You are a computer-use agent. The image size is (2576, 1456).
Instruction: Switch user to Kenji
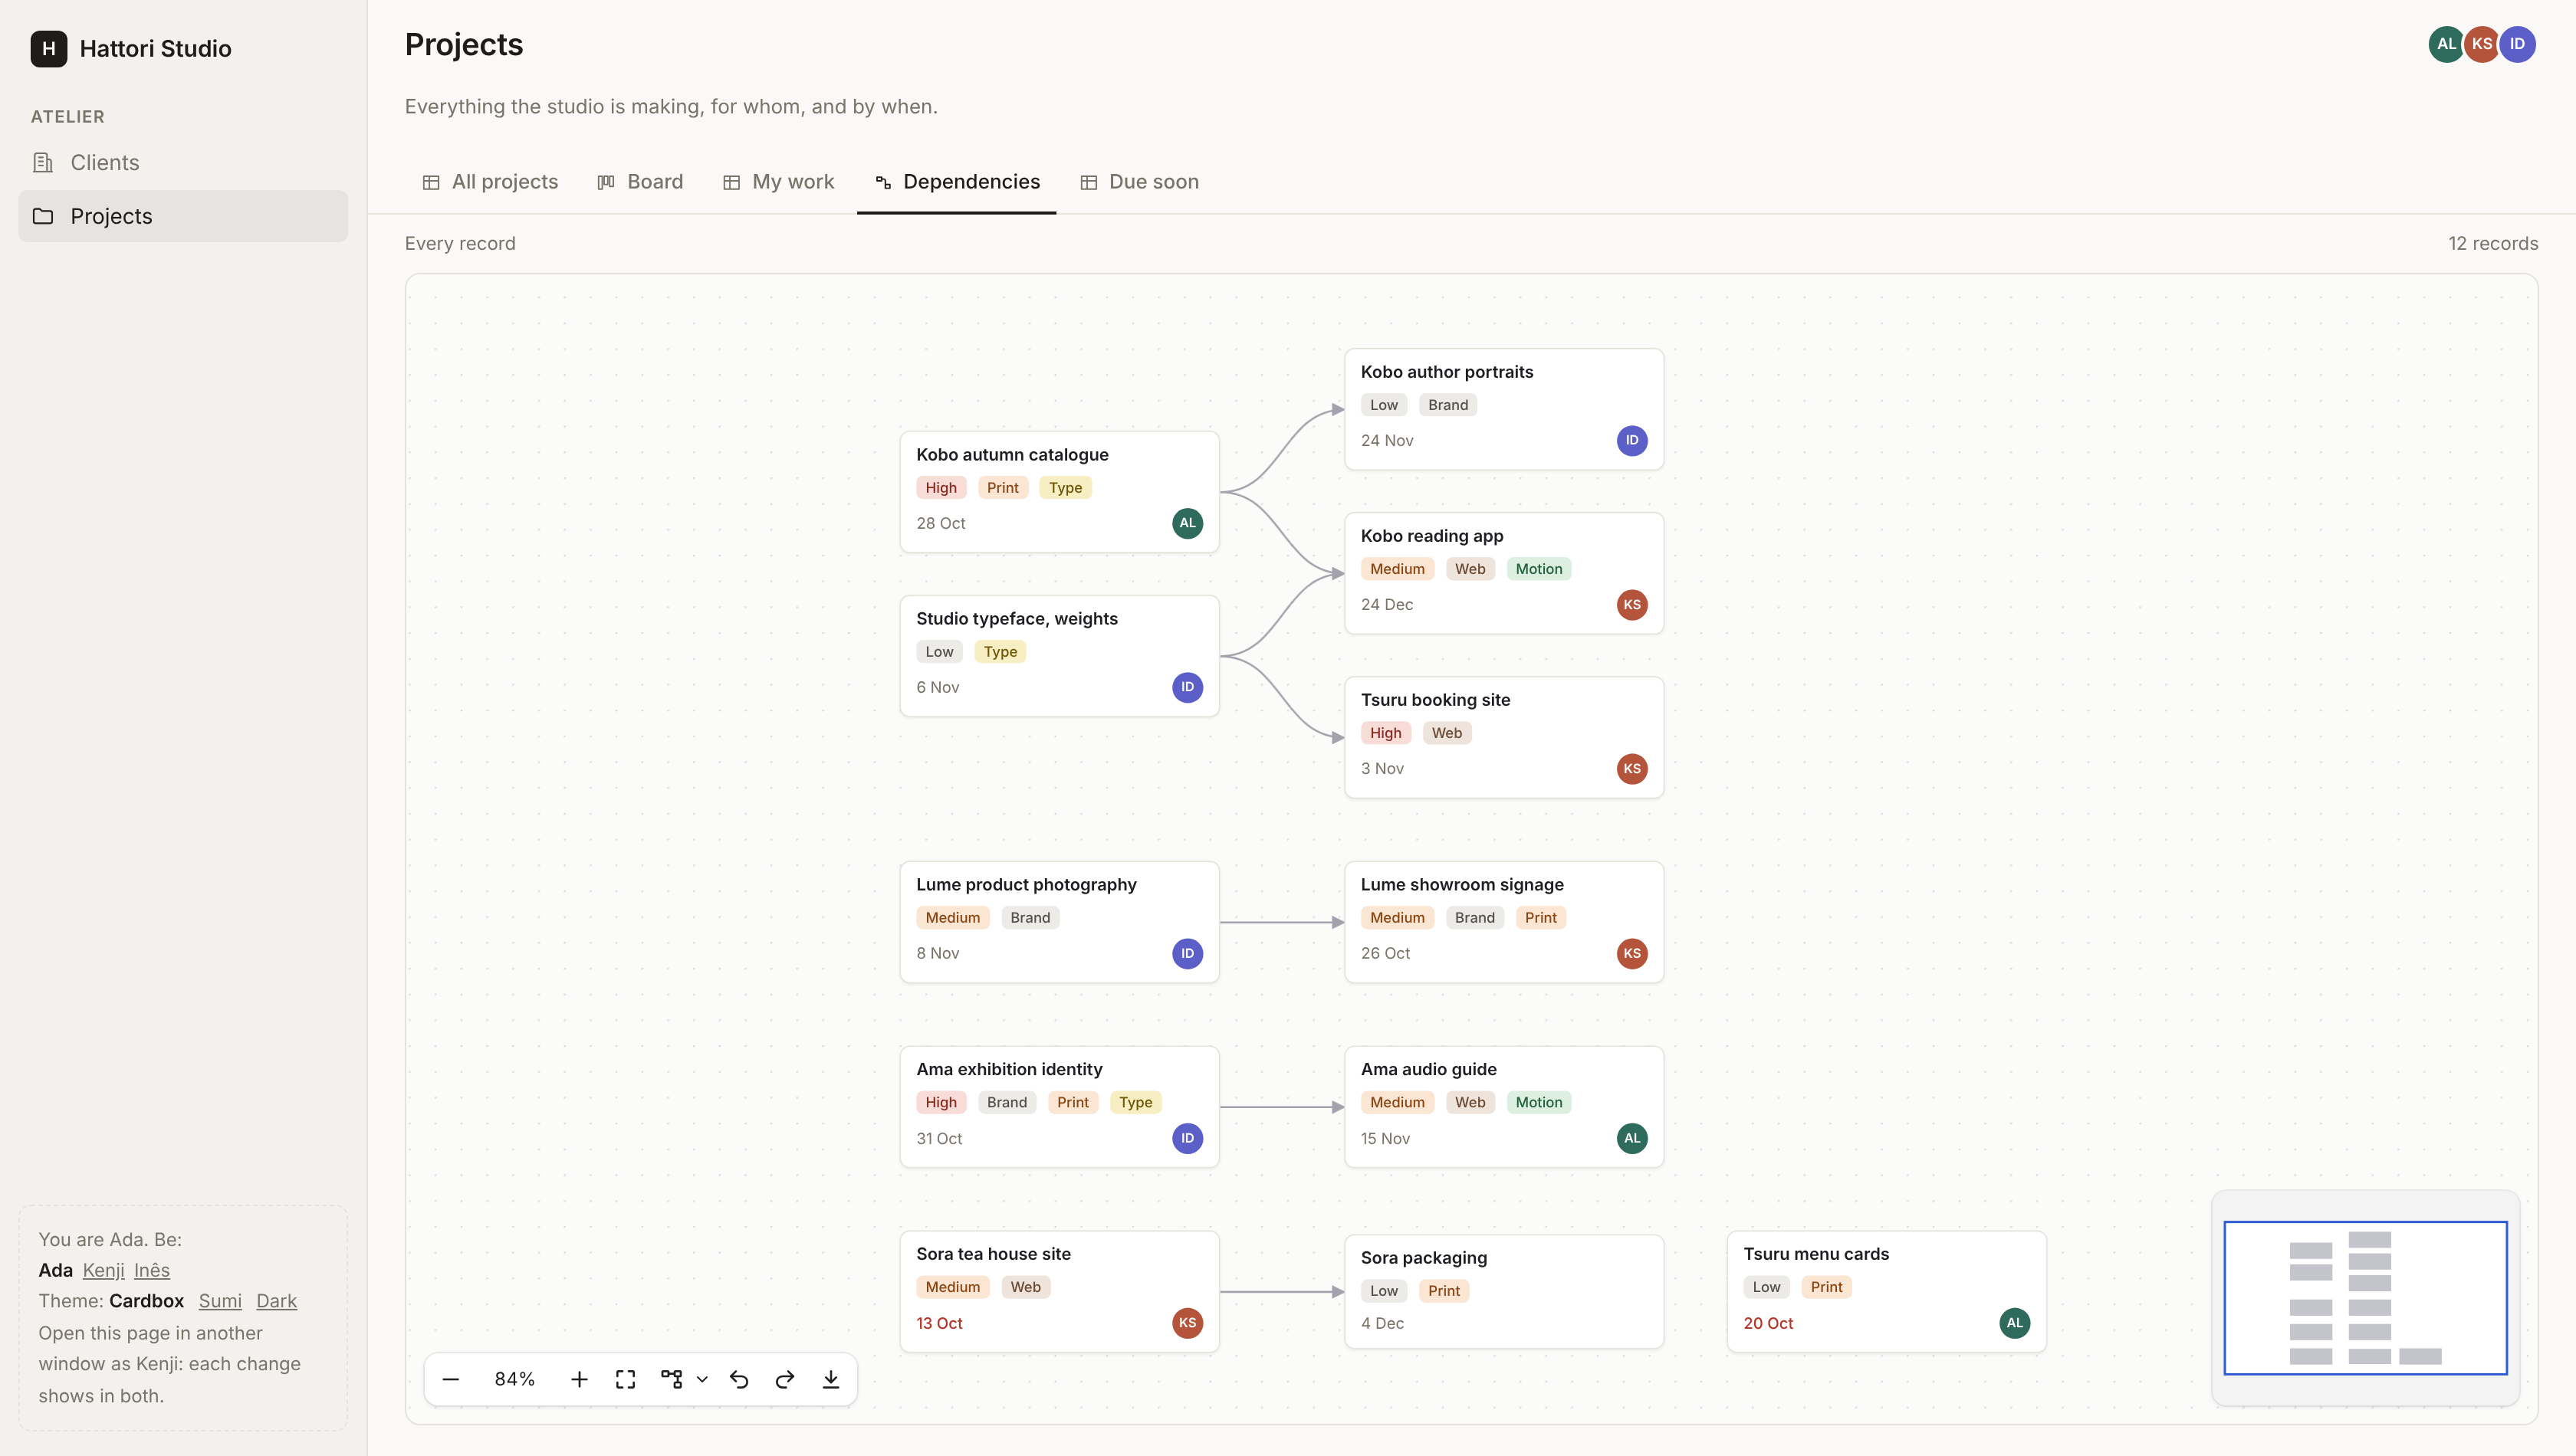pos(103,1270)
